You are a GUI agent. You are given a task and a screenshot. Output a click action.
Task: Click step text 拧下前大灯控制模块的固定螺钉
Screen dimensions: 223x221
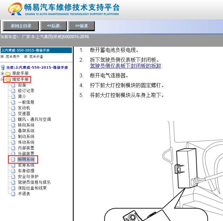(127, 86)
